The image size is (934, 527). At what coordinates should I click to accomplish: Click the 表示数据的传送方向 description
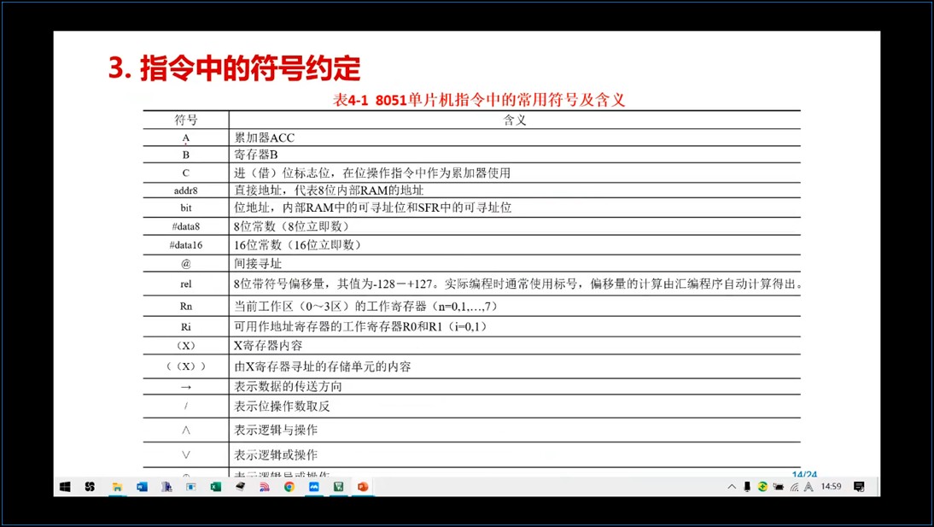click(x=288, y=387)
